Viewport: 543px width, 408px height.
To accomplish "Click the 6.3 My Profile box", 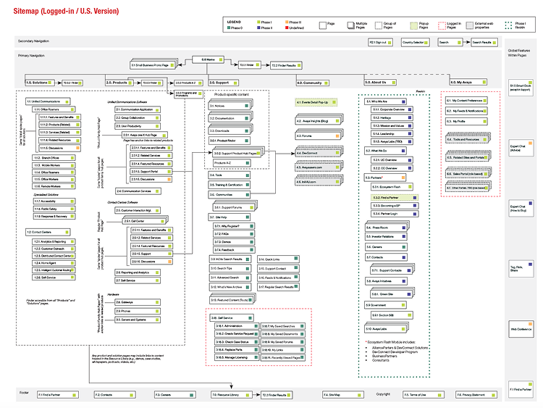I will click(466, 121).
